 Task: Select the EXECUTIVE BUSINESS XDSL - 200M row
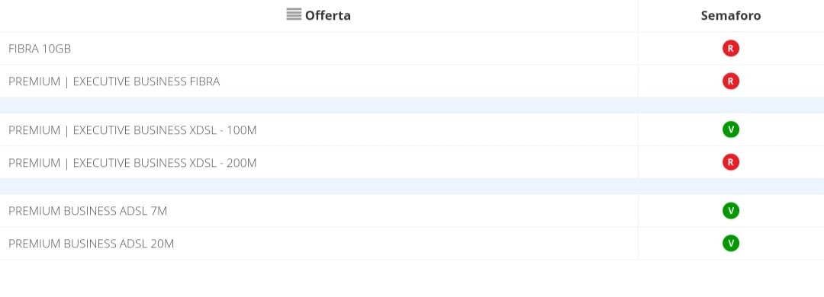[x=412, y=162]
